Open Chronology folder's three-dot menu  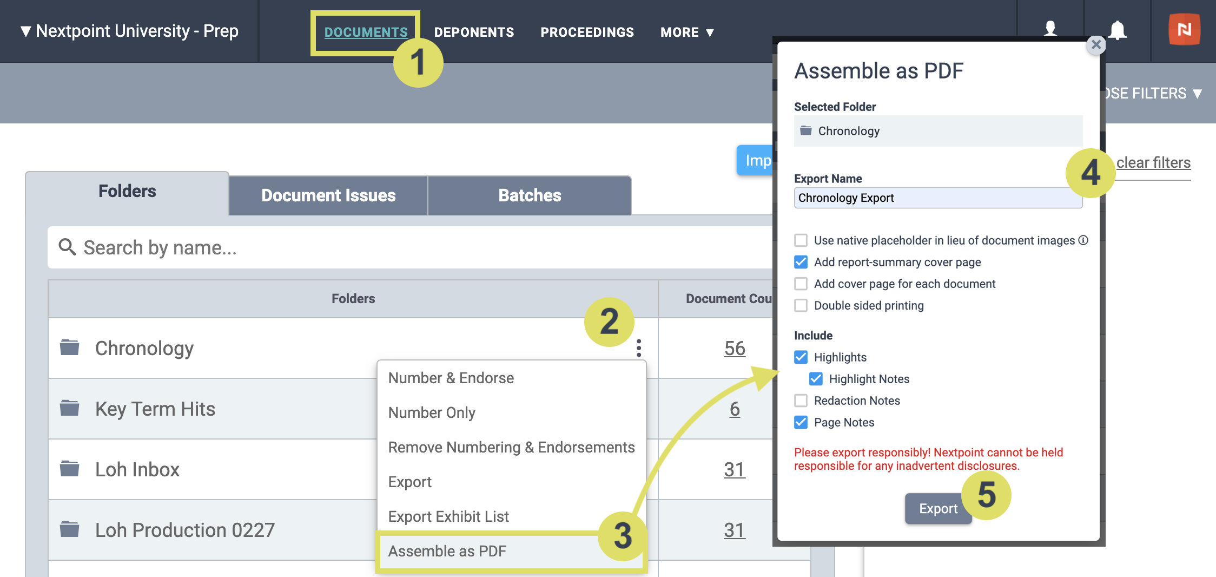[x=639, y=348]
